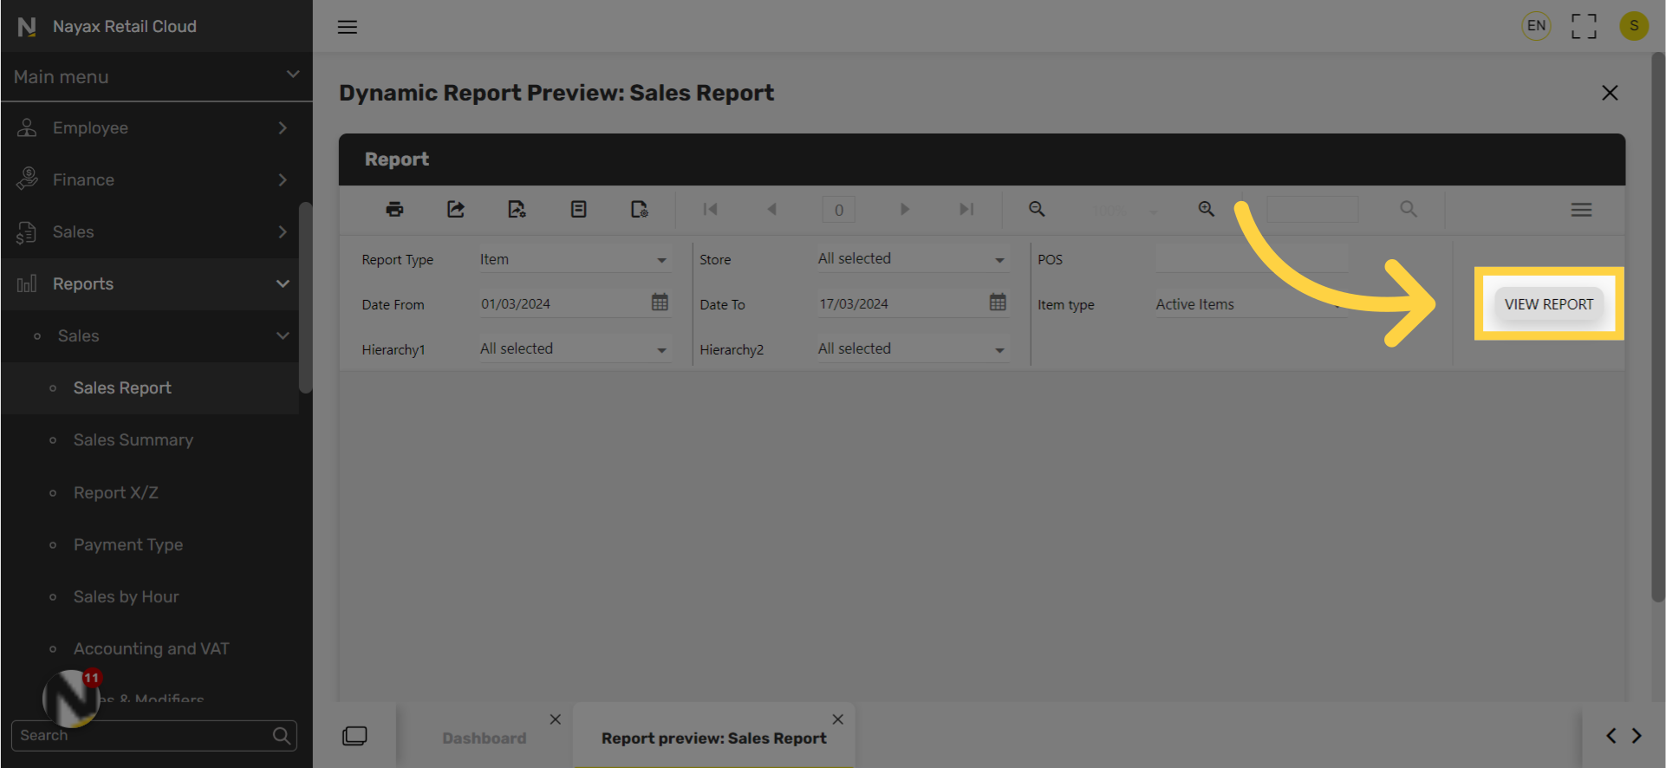
Task: Go to the last report page
Action: (x=966, y=209)
